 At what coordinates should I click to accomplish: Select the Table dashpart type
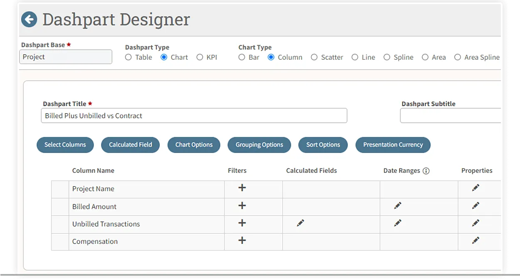point(128,57)
